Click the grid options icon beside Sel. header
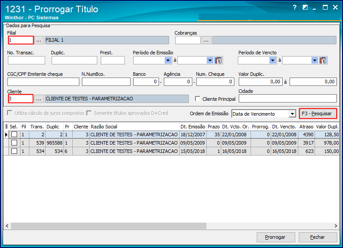343x248 pixels. pyautogui.click(x=6, y=127)
